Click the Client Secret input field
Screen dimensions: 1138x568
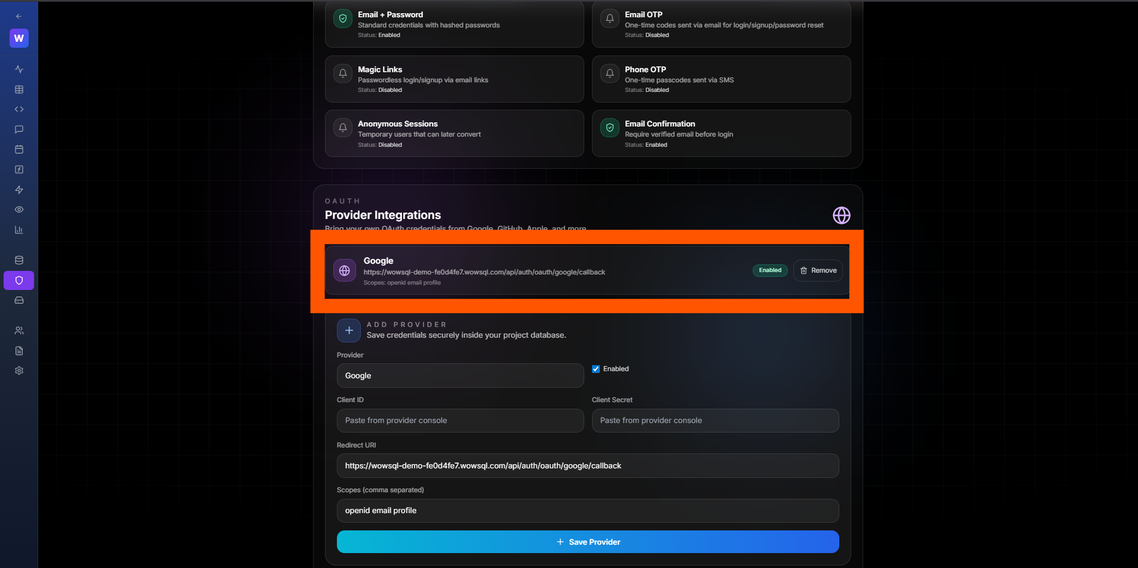click(x=715, y=421)
